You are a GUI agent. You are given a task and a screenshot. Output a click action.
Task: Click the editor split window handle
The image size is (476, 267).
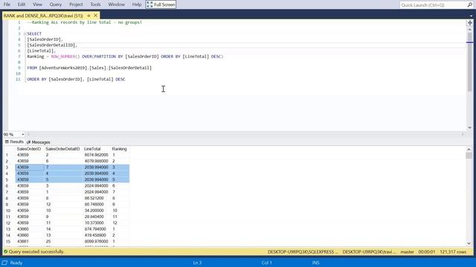(x=469, y=23)
